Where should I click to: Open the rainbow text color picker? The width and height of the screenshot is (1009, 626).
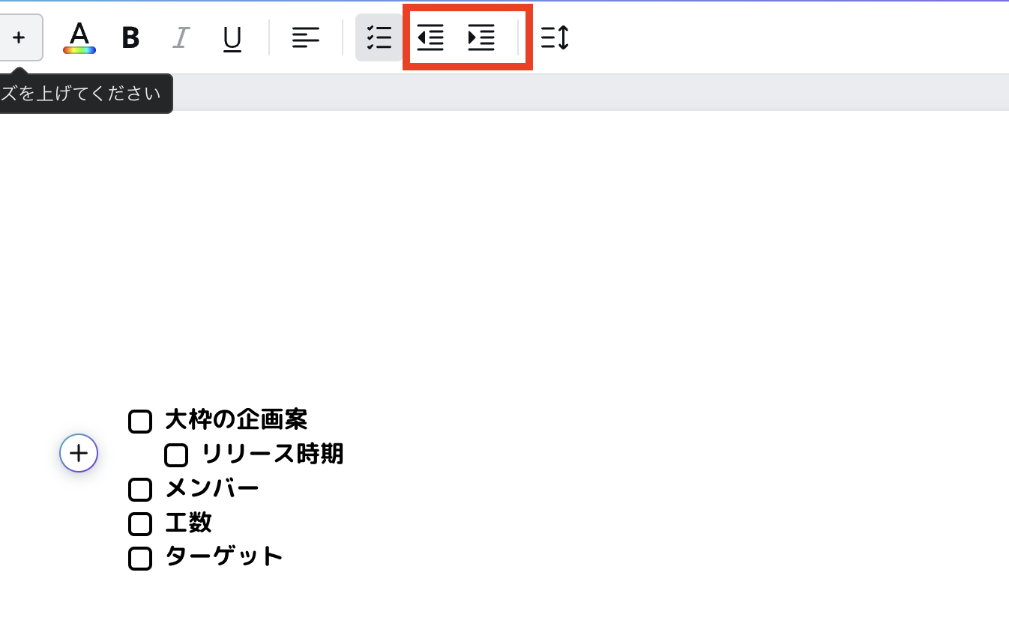pyautogui.click(x=79, y=37)
